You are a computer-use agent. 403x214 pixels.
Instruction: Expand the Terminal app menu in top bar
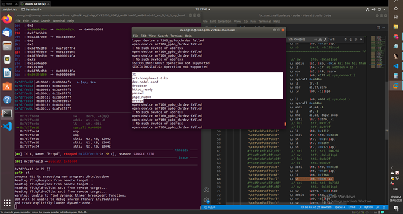pos(32,9)
